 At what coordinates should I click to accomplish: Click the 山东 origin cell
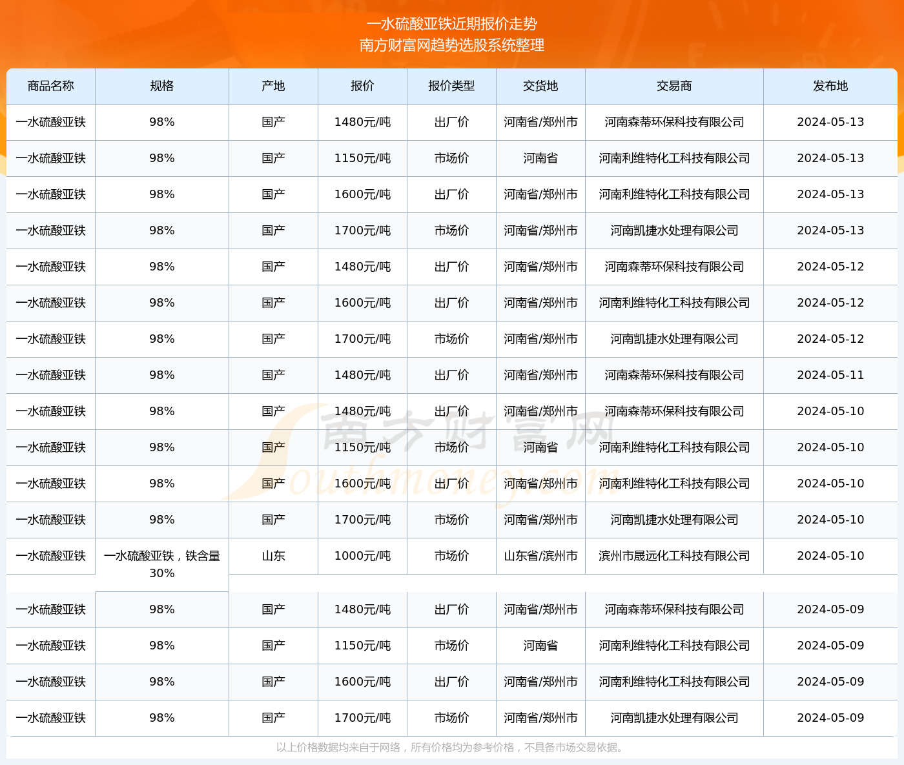pyautogui.click(x=274, y=556)
